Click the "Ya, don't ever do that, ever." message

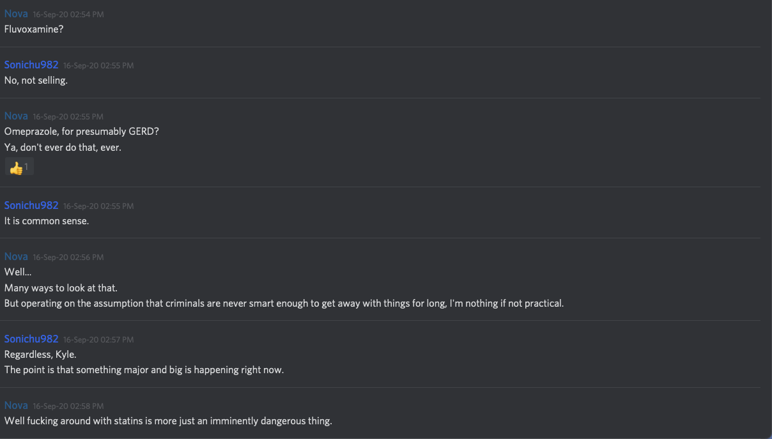[63, 148]
